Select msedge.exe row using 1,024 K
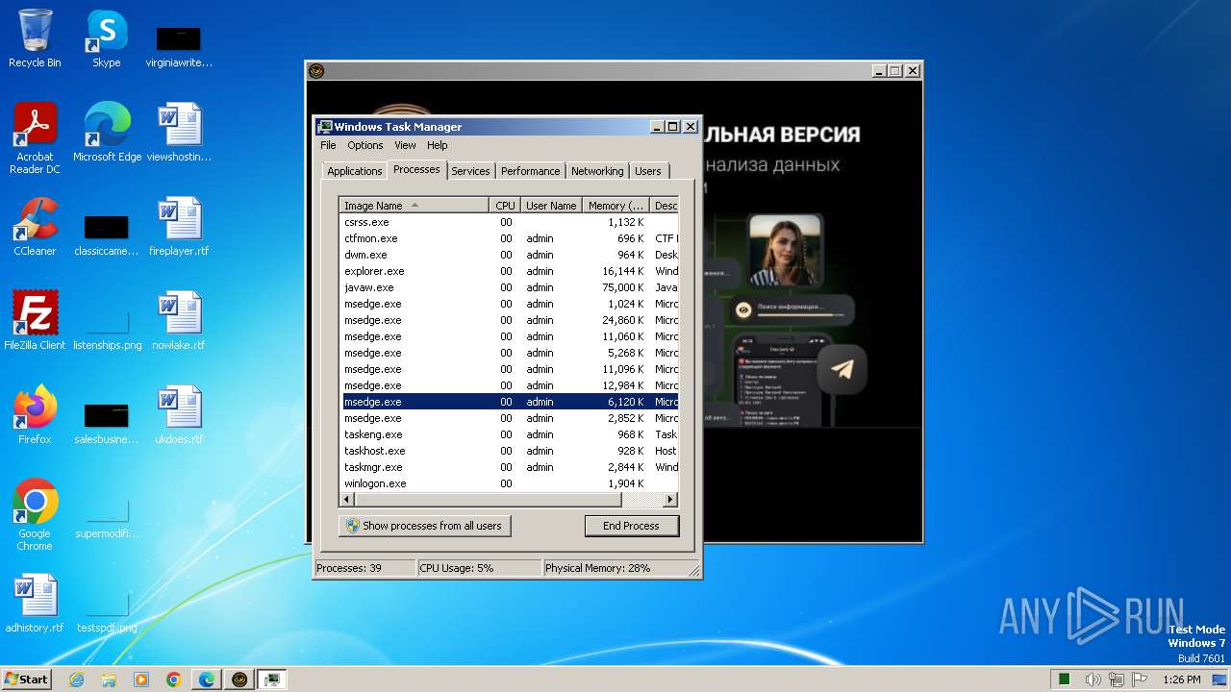The height and width of the screenshot is (692, 1231). click(510, 304)
